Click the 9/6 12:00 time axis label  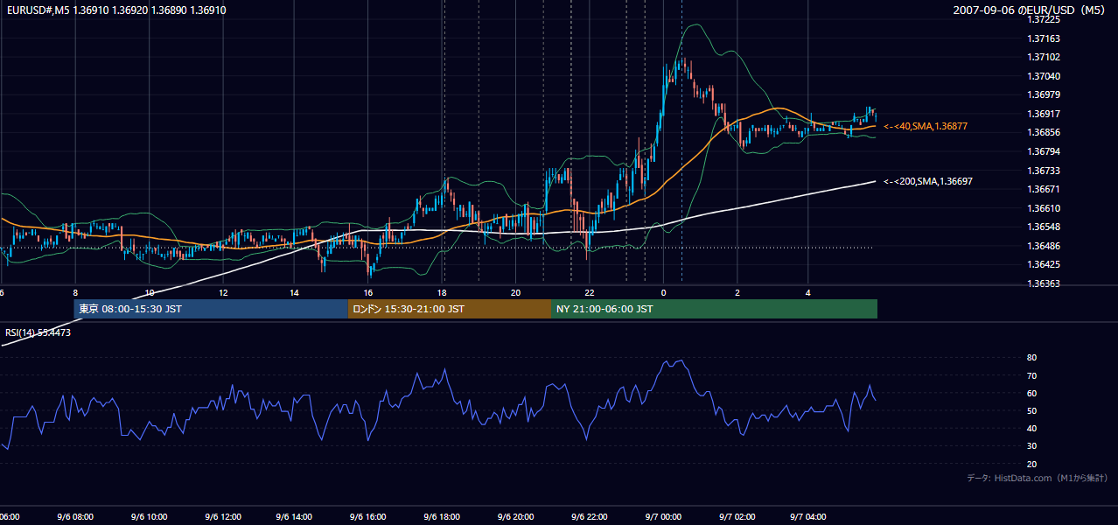(x=222, y=517)
